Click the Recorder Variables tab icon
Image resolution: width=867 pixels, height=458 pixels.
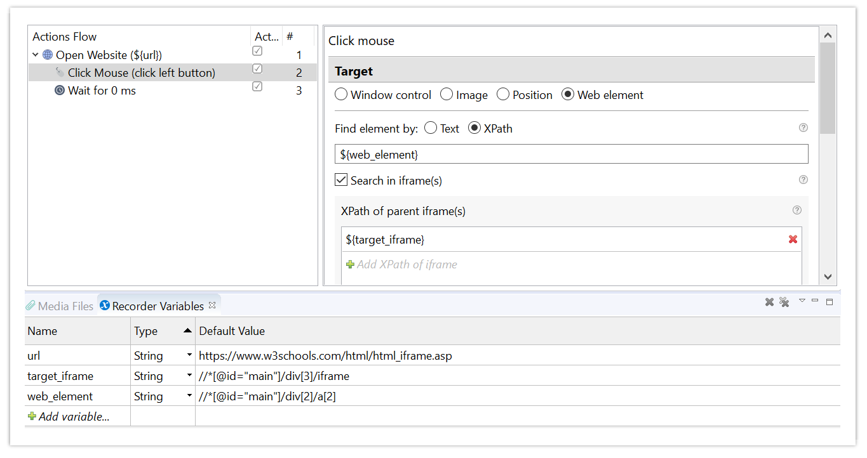(x=105, y=306)
